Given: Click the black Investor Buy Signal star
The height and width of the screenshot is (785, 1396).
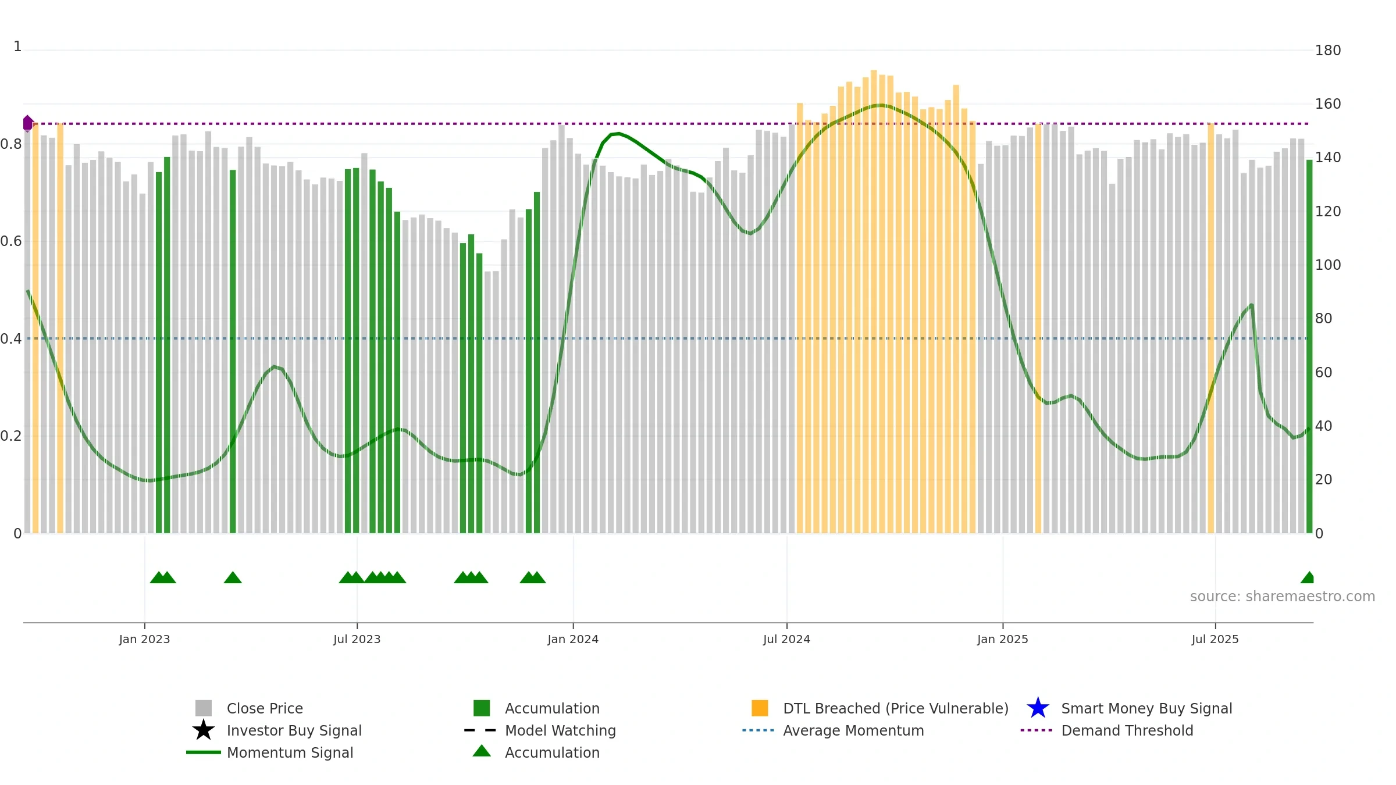Looking at the screenshot, I should 203,730.
